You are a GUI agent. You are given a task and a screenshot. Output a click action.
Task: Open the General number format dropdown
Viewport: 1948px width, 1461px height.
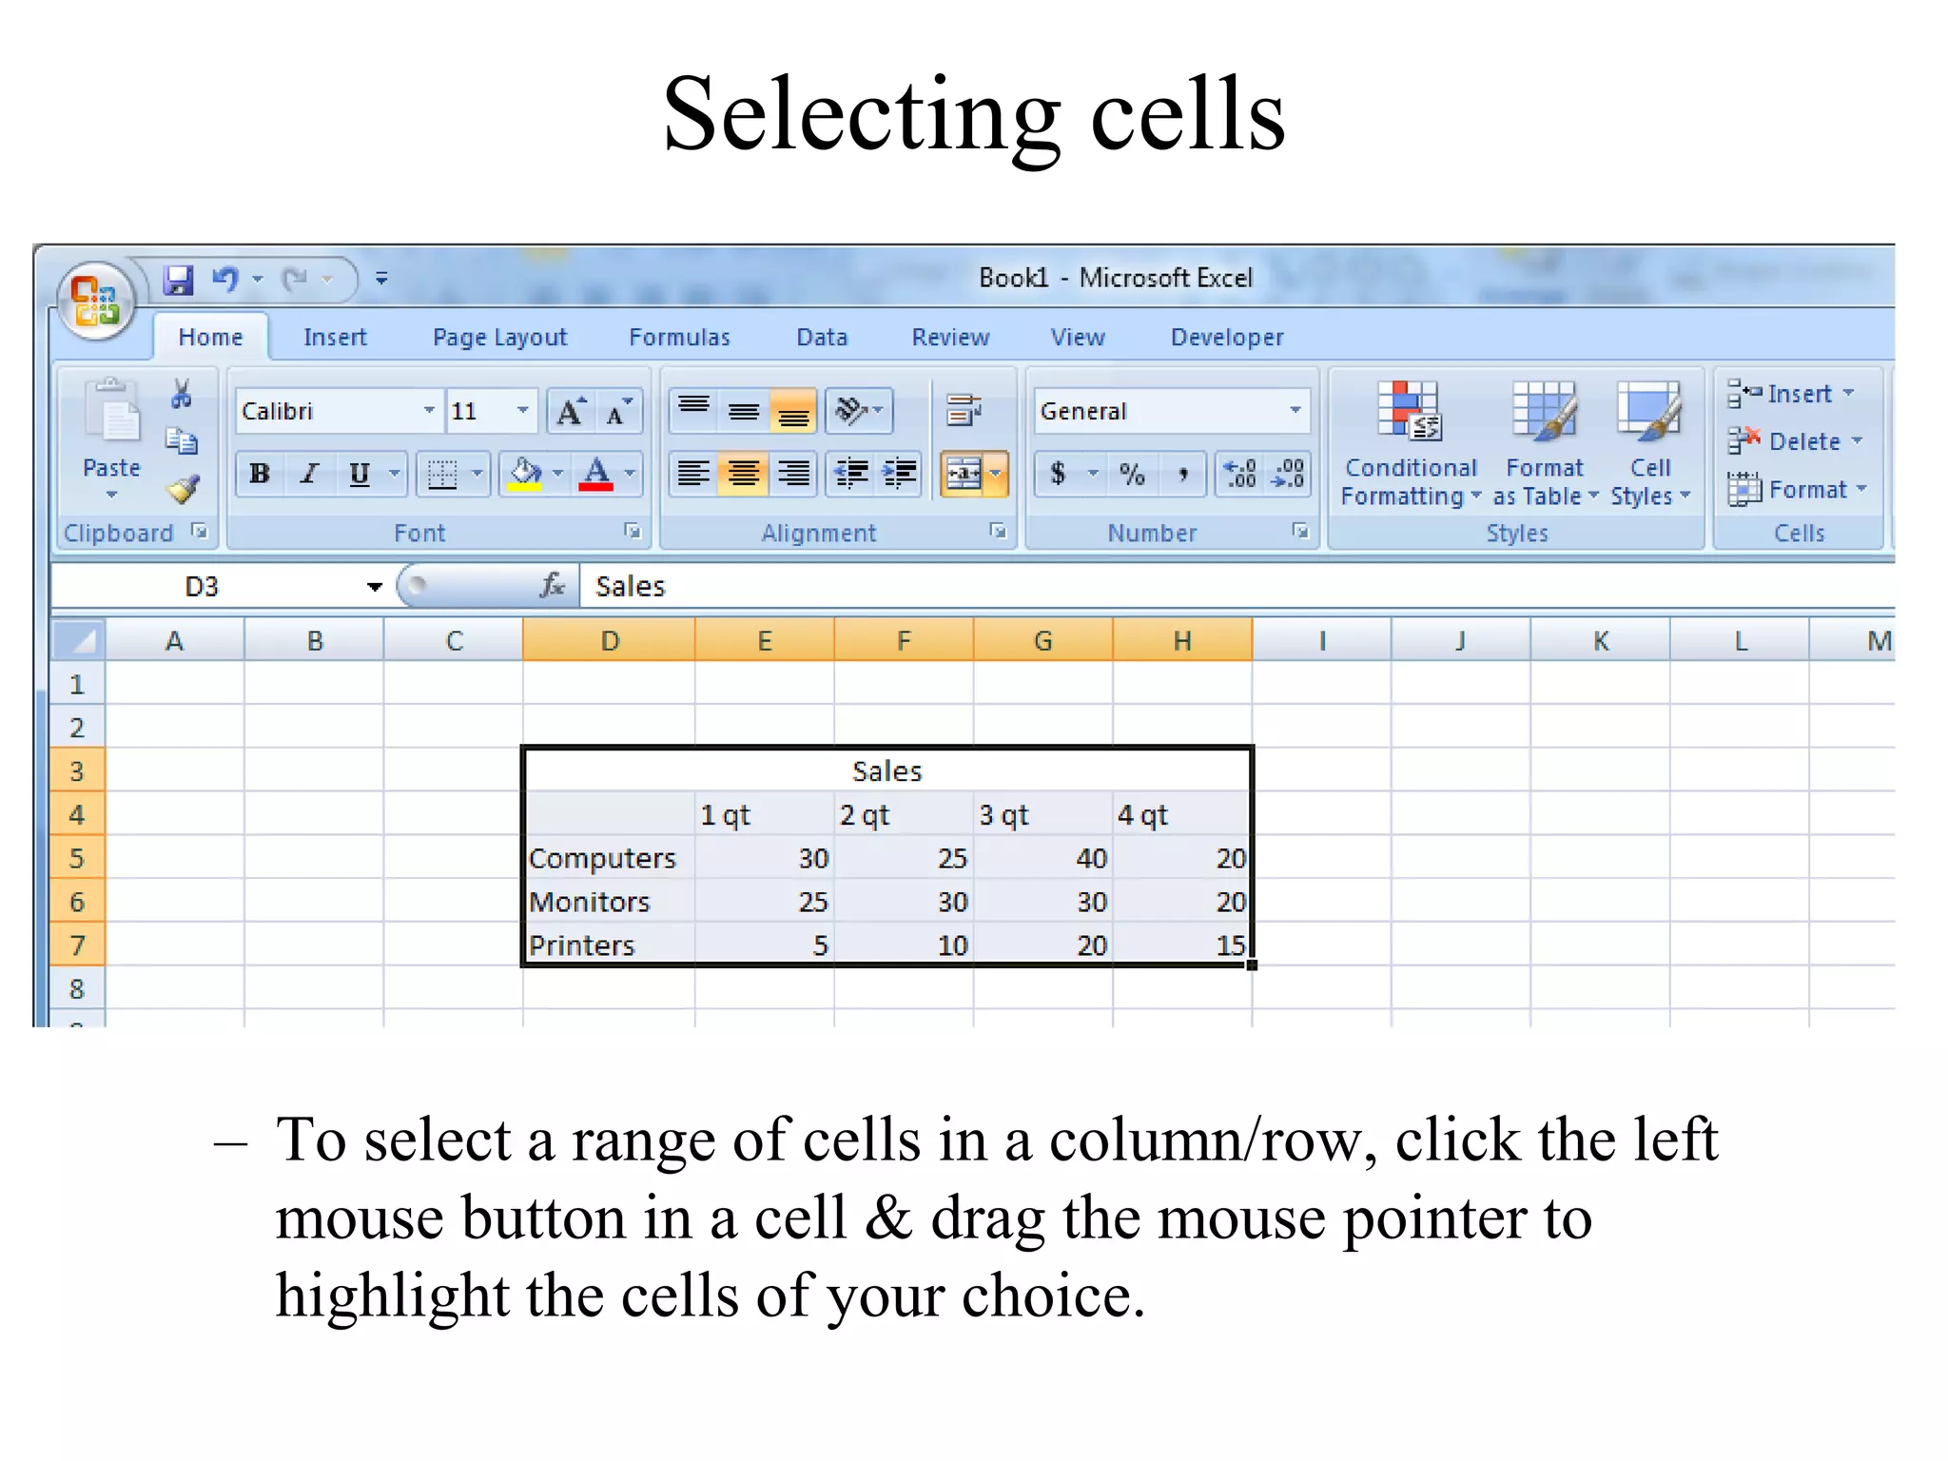(x=1295, y=411)
